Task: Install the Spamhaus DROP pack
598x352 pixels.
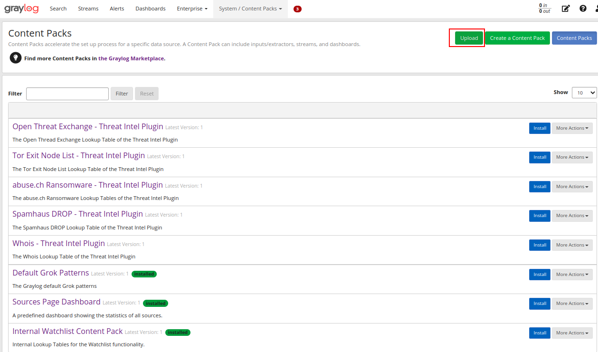Action: [x=540, y=216]
